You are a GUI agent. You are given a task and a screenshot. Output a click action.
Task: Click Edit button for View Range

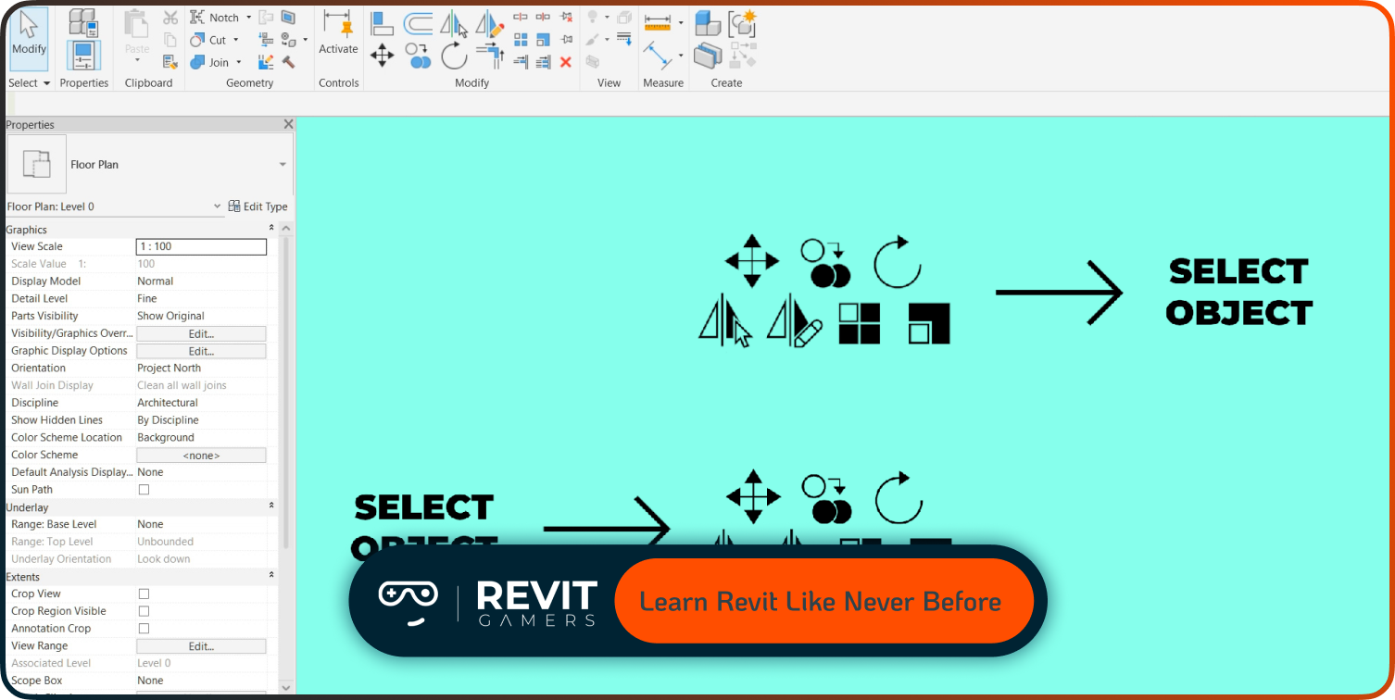point(201,645)
